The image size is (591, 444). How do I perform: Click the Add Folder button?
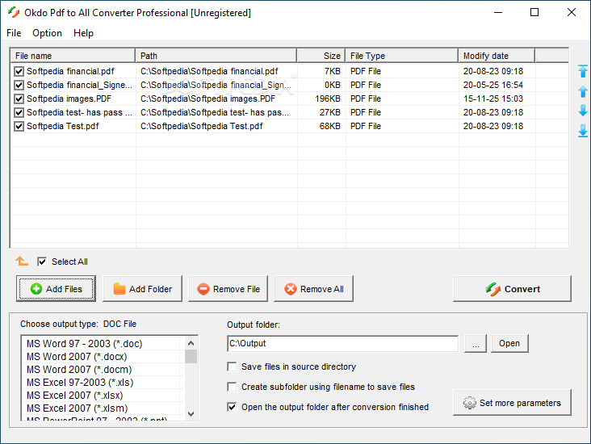coord(142,289)
